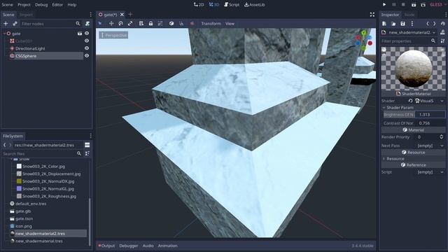Open the Editor menu
This screenshot has width=448, height=252.
pyautogui.click(x=57, y=5)
